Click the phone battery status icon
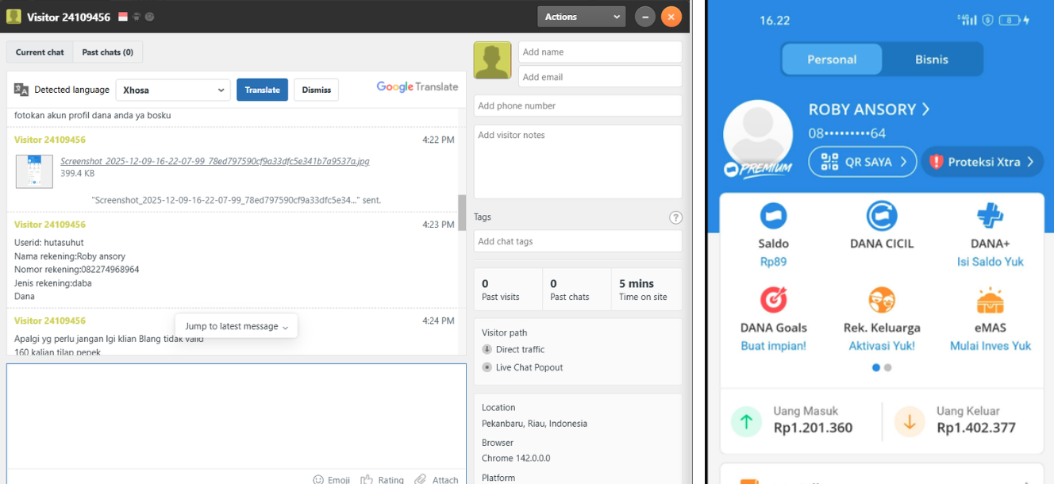 (1010, 20)
